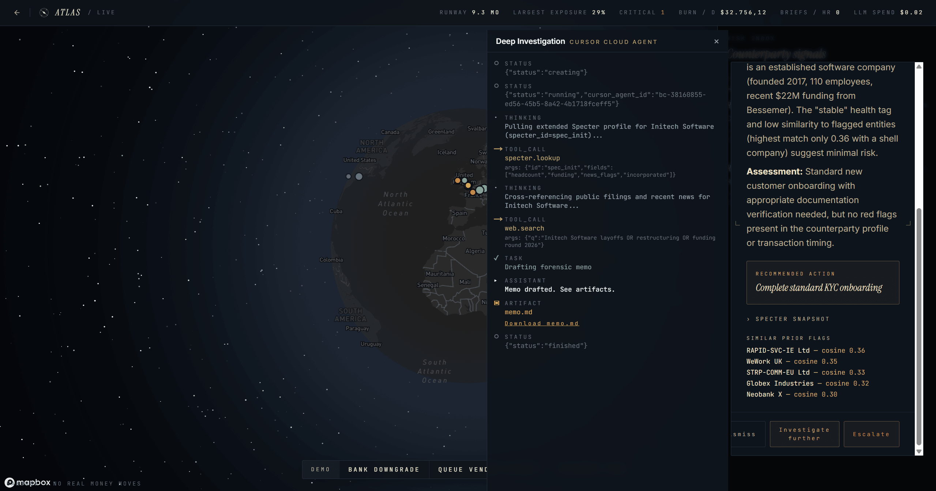Click scrollbar down arrow in signals panel
936x491 pixels.
tap(918, 451)
